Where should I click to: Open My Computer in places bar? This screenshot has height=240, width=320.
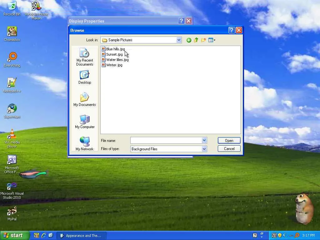[85, 122]
